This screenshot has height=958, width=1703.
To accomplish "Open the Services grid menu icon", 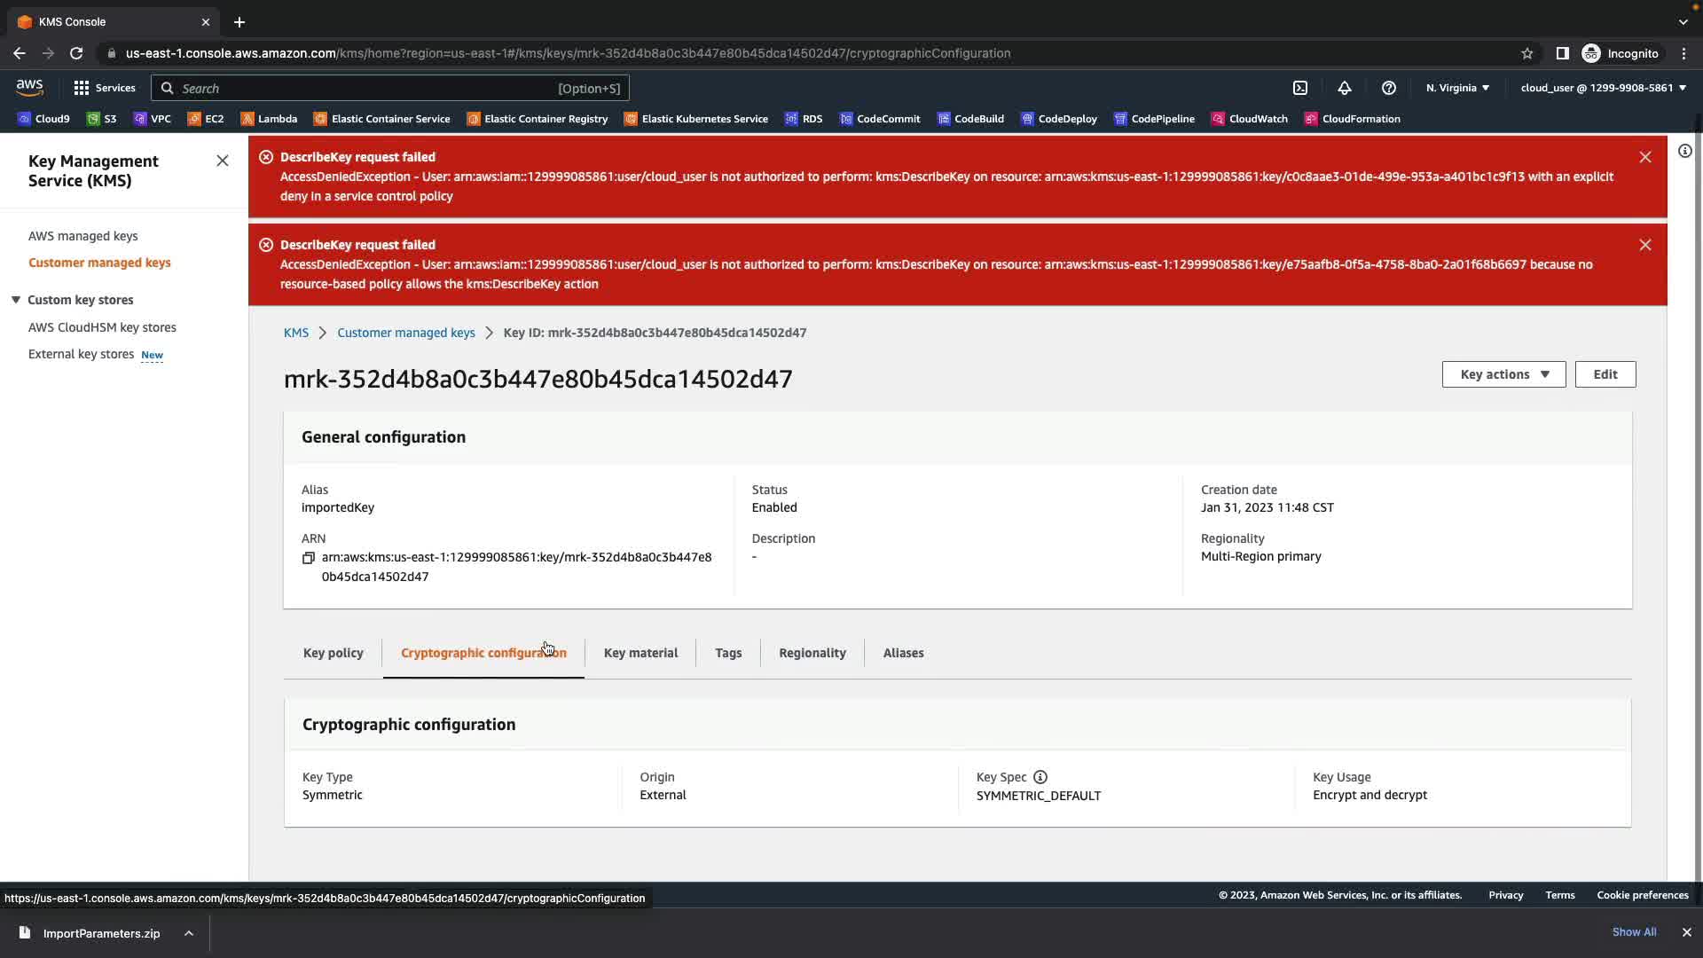I will (82, 88).
